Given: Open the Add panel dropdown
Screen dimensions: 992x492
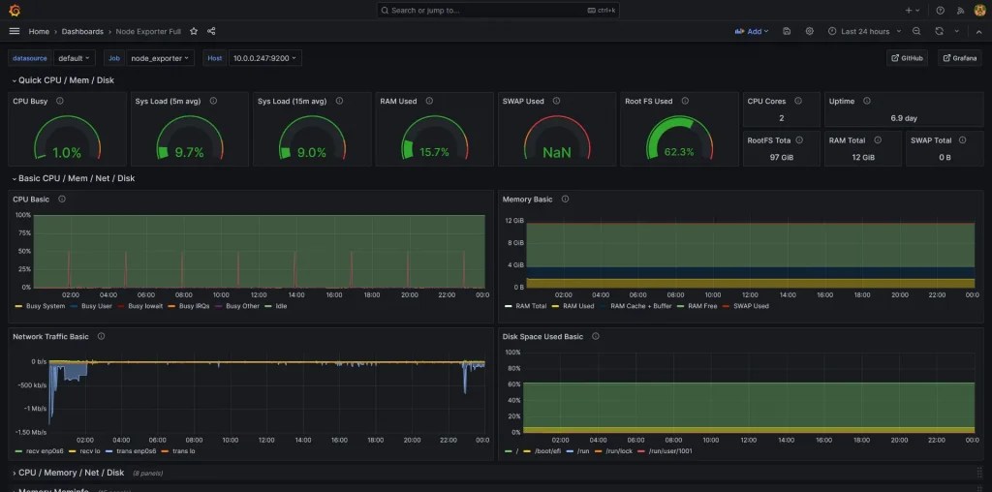Looking at the screenshot, I should [752, 31].
